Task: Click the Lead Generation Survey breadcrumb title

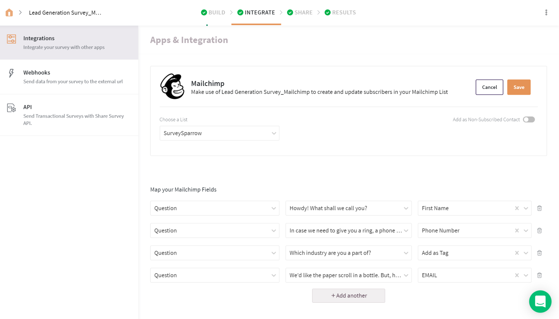Action: coord(65,13)
